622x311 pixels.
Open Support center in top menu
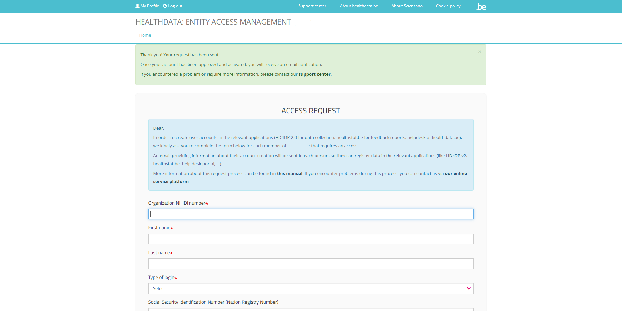point(312,6)
